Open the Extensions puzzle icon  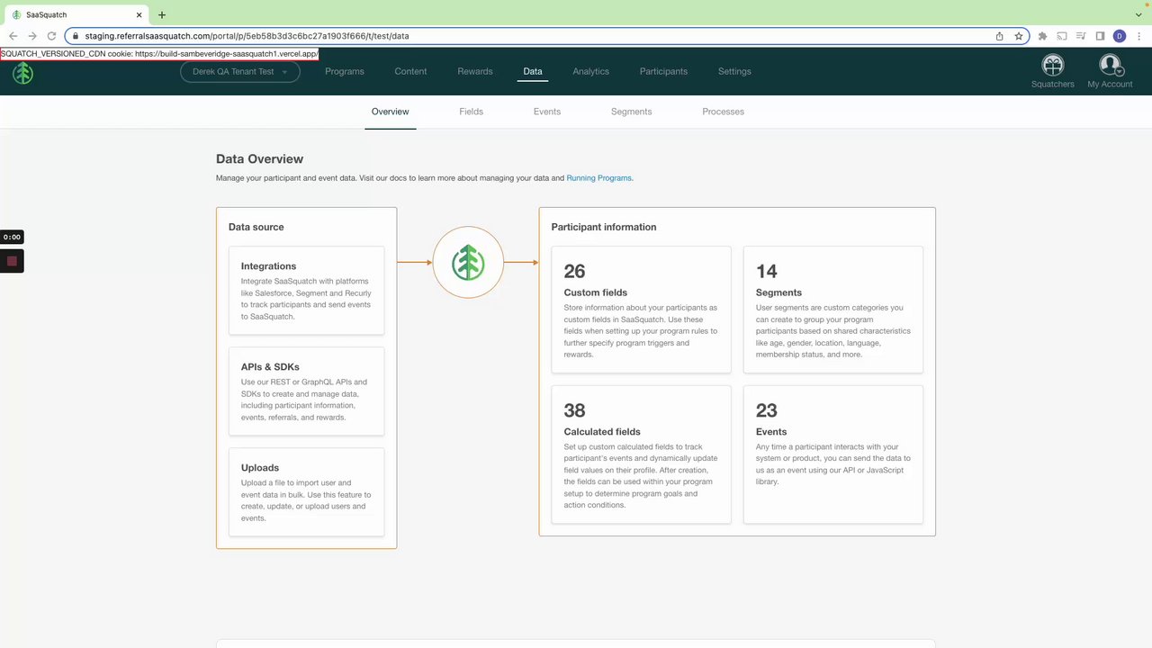click(1042, 36)
